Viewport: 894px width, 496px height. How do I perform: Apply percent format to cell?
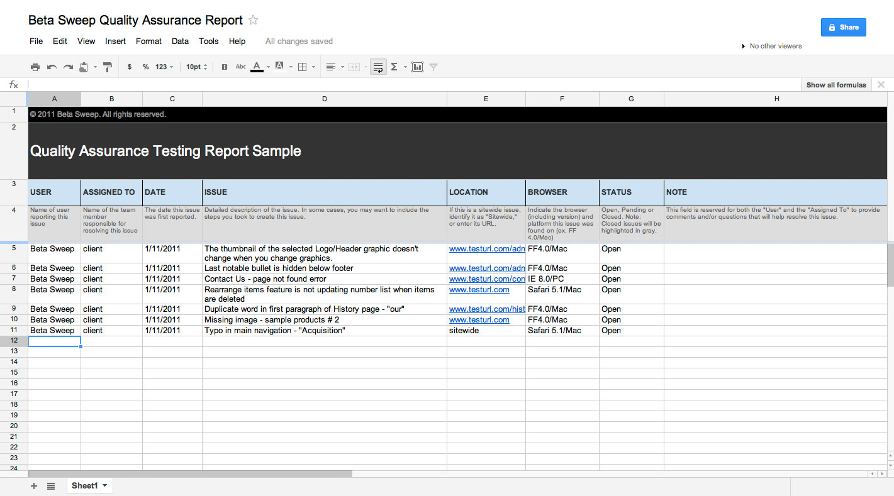click(x=145, y=67)
